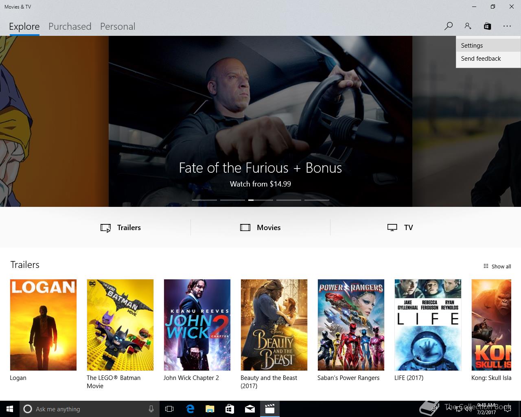Click 'Watch from $14.99' text

[260, 184]
